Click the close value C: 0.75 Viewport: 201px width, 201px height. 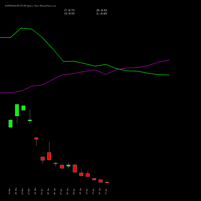click(70, 10)
